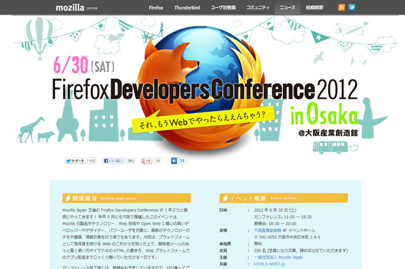
Task: Click the Facebook like count 361
Action: point(131,161)
